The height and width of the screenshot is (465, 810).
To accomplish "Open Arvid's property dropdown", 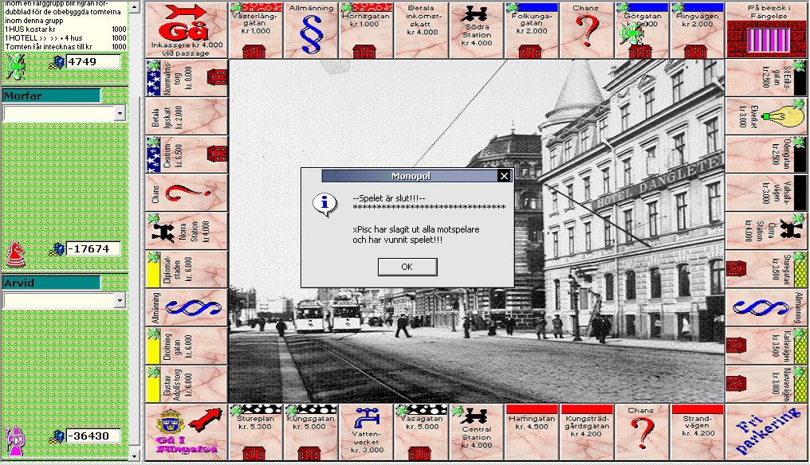I will 120,300.
